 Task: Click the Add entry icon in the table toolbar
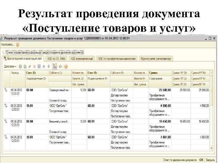click(20, 67)
